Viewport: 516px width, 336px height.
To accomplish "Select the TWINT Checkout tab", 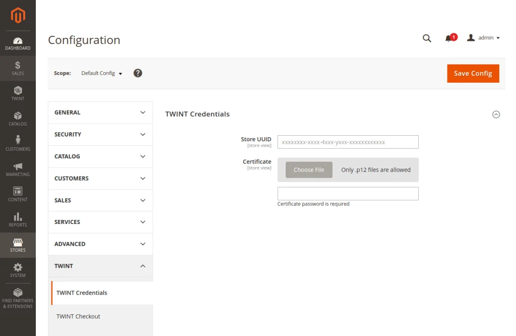I will tap(102, 316).
